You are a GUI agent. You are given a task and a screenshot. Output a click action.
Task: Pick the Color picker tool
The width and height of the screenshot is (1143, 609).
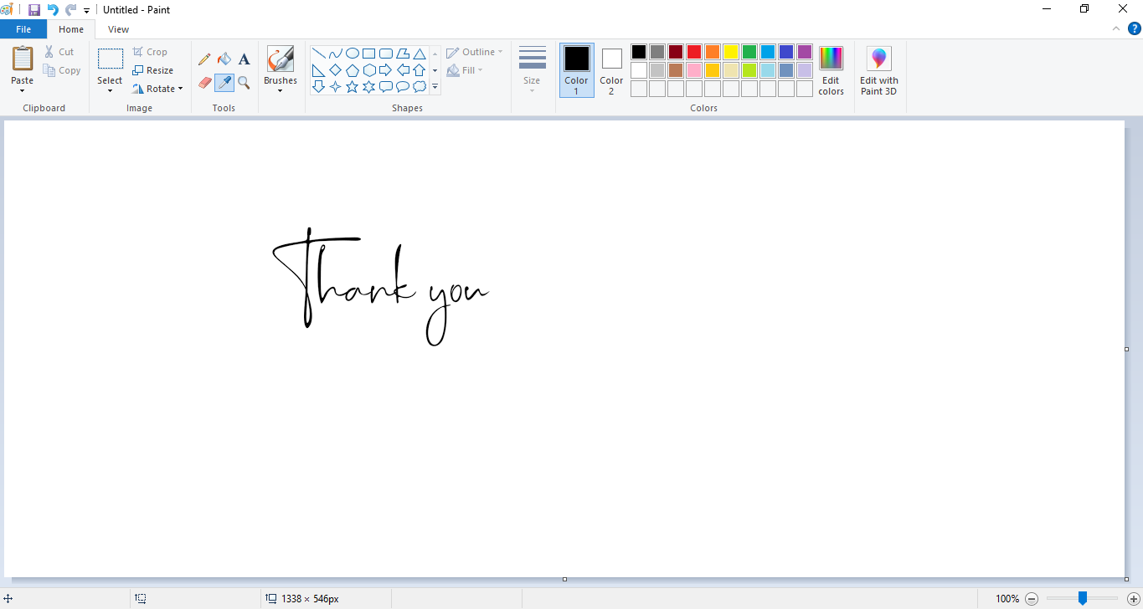pos(224,83)
